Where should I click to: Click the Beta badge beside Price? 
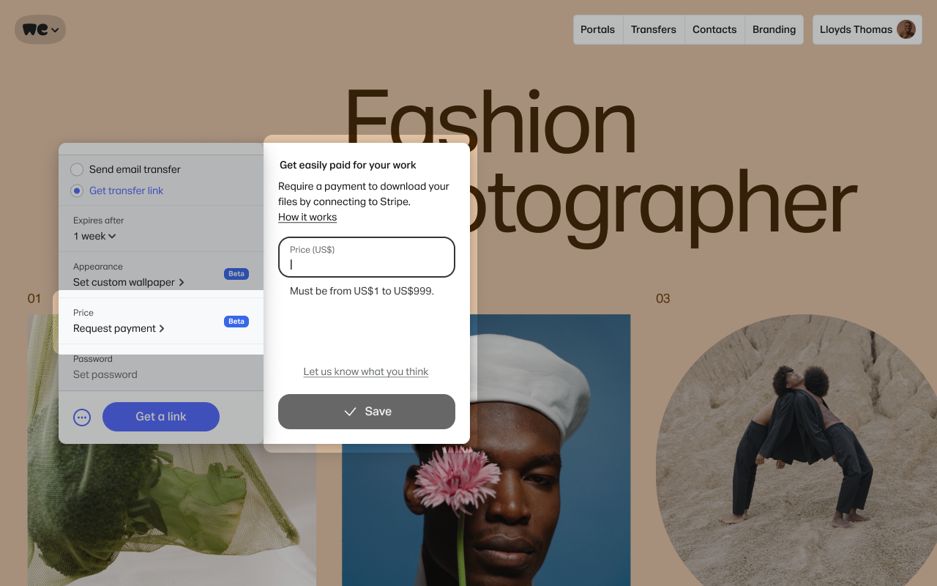click(236, 322)
